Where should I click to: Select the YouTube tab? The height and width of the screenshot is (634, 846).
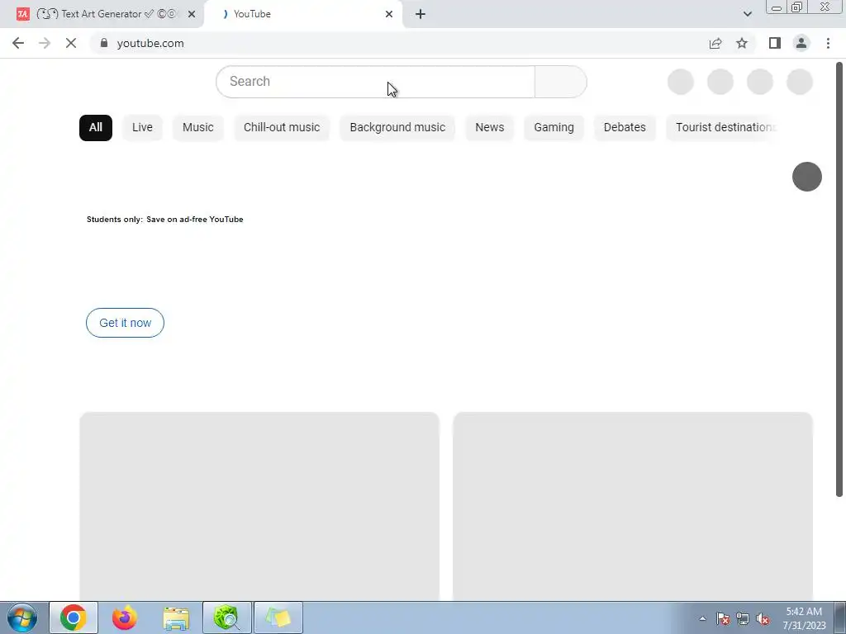(302, 14)
